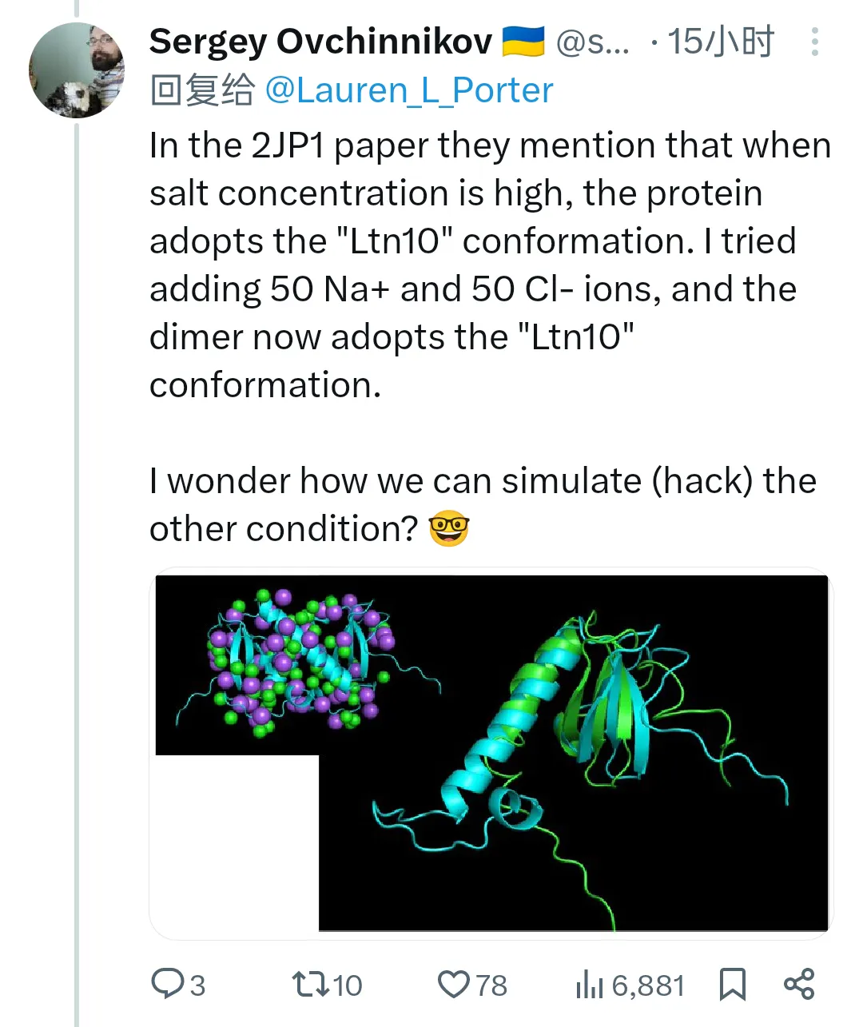Click the Sergey Ovchinnikov display name
Screen dimensions: 863x1027
pyautogui.click(x=320, y=42)
